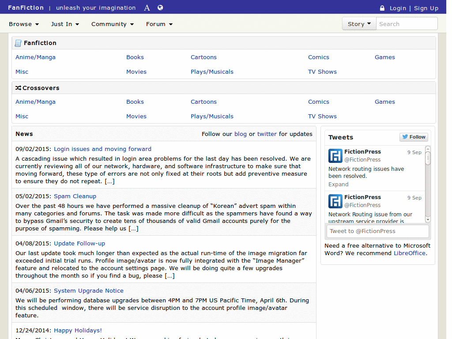Open Fanfiction Books category
452x339 pixels.
point(135,57)
